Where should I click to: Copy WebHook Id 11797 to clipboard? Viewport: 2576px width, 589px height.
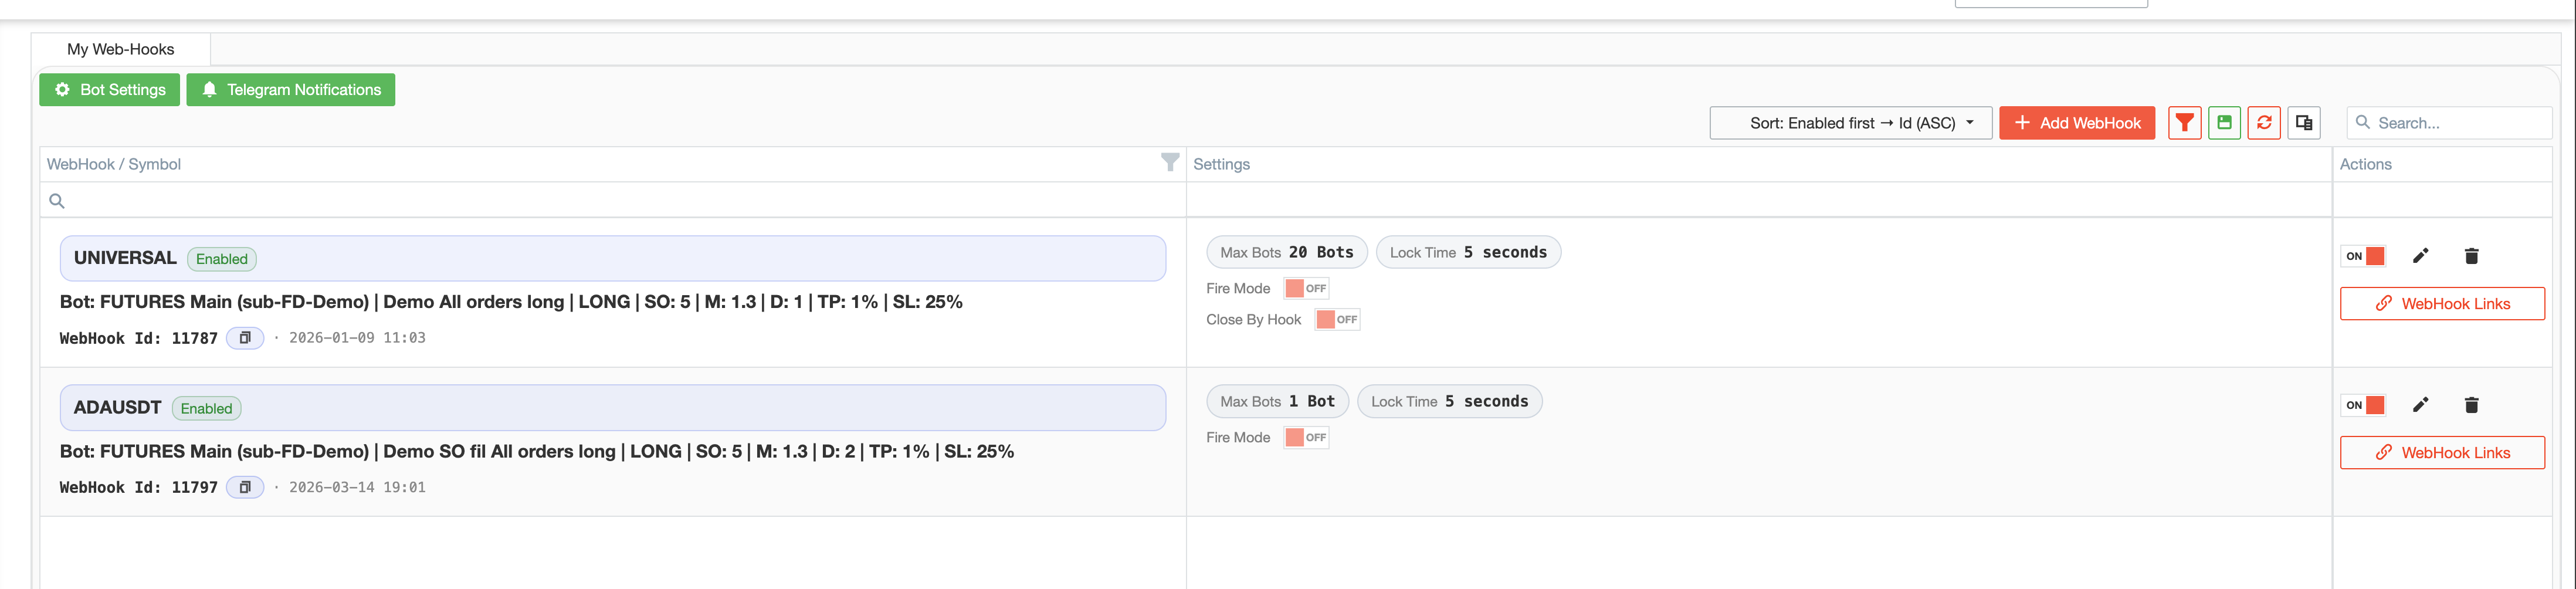tap(245, 487)
